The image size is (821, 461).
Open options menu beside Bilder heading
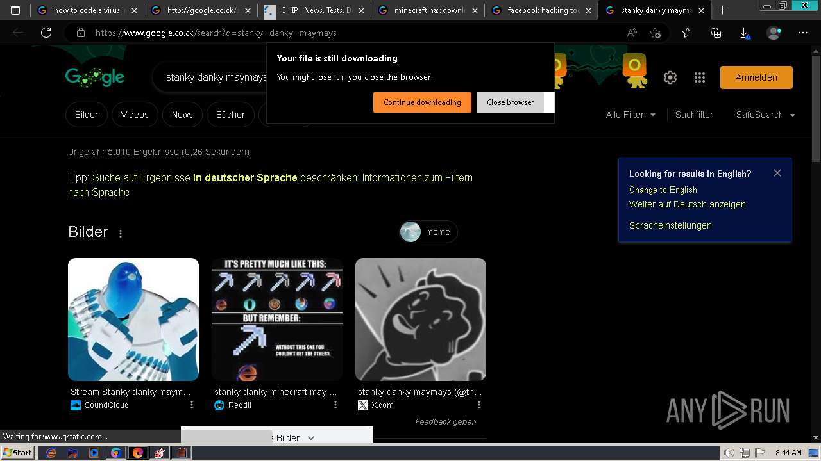coord(121,234)
